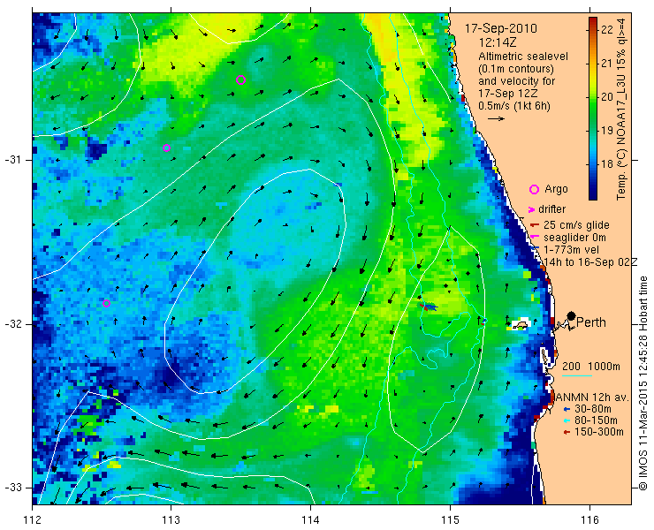The image size is (654, 530).
Task: Click the Argo float circle near latitude -31
Action: click(x=166, y=148)
